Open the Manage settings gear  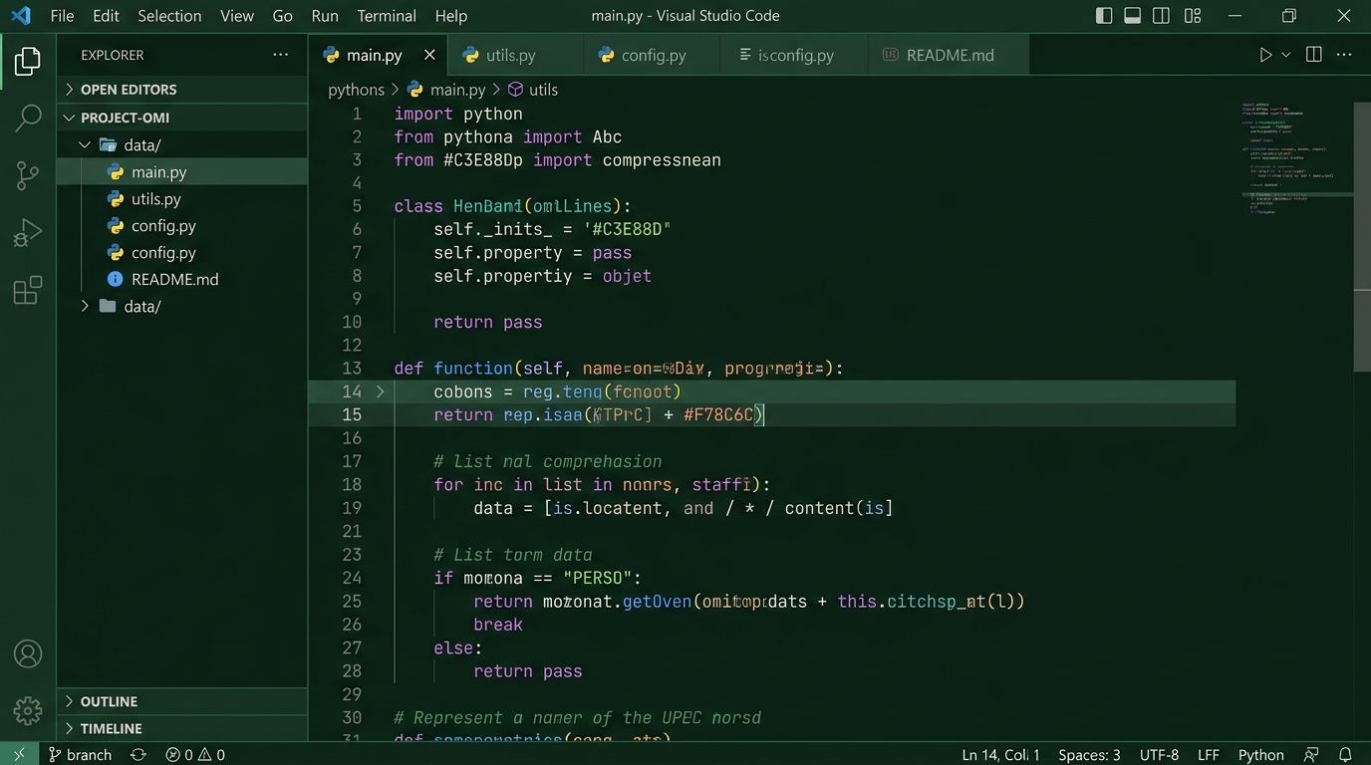(x=28, y=710)
